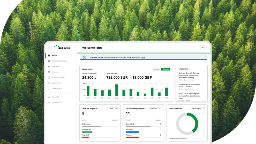Click the May bar in chart
The height and width of the screenshot is (144, 256).
117,90
